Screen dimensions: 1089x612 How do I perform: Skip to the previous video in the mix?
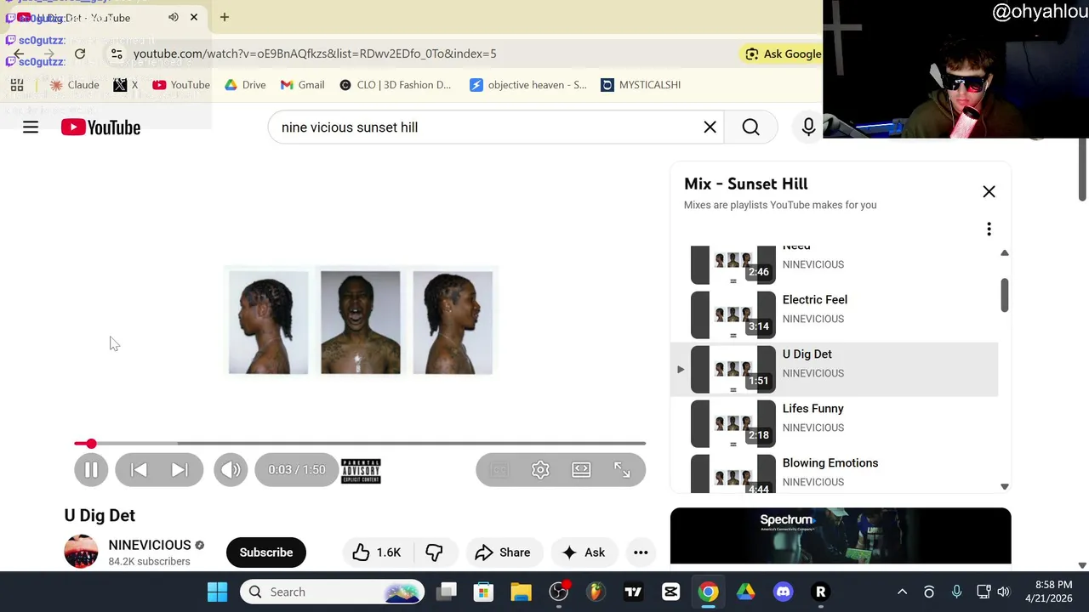click(x=139, y=469)
